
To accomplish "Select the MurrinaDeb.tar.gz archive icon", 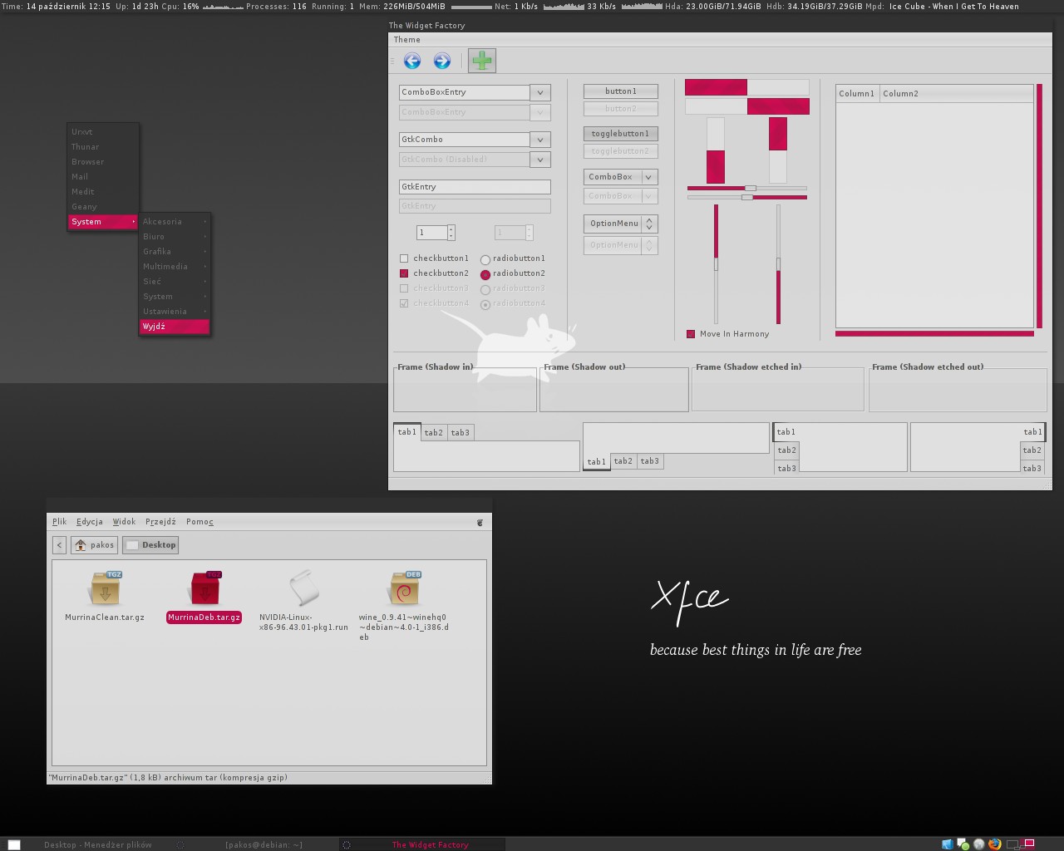I will 204,588.
